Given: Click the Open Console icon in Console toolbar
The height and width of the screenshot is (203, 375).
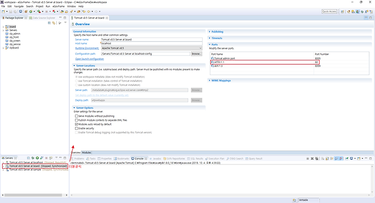Looking at the screenshot, I should [359, 159].
